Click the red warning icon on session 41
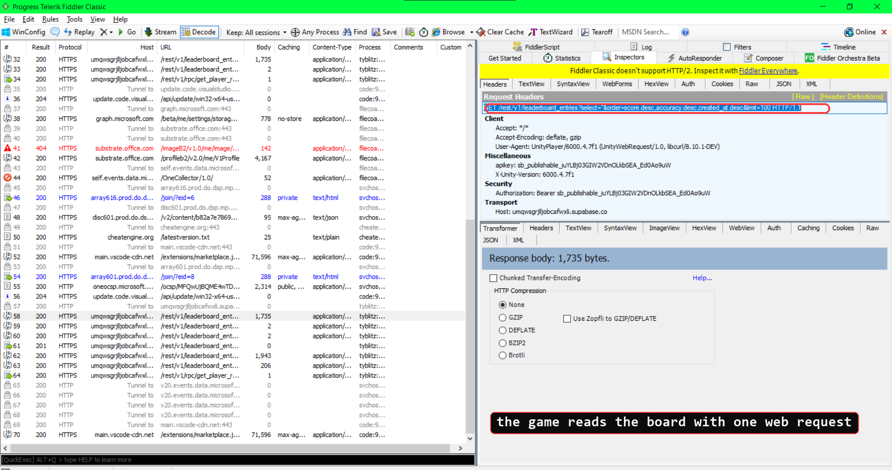The image size is (892, 470). pos(7,148)
